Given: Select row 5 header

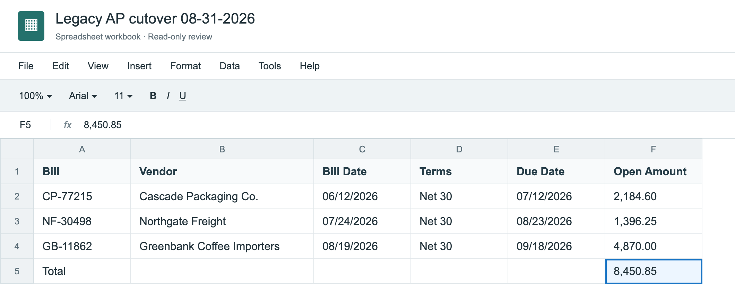Looking at the screenshot, I should (17, 271).
